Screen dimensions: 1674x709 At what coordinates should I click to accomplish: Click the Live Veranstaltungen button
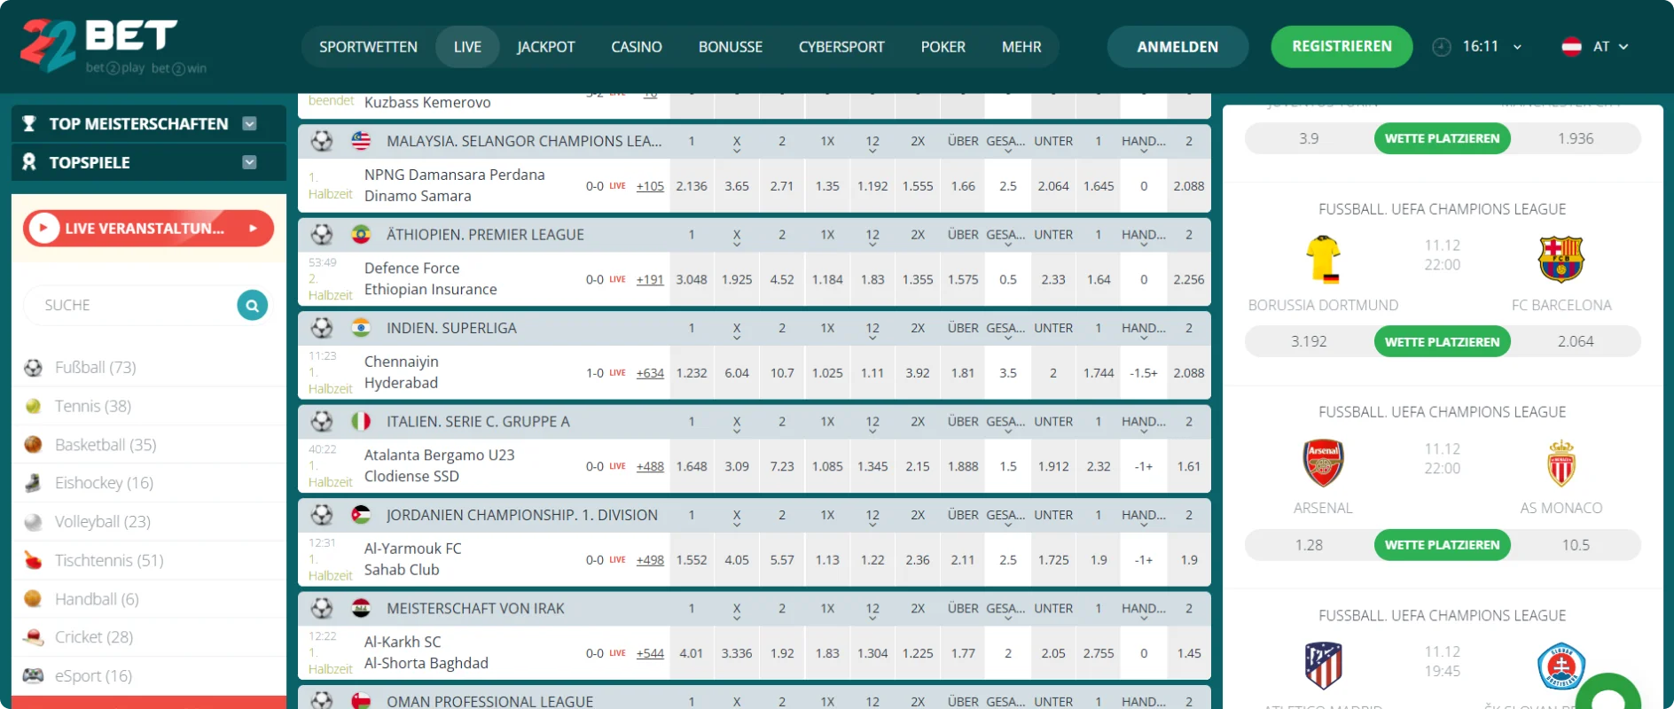[x=148, y=229]
